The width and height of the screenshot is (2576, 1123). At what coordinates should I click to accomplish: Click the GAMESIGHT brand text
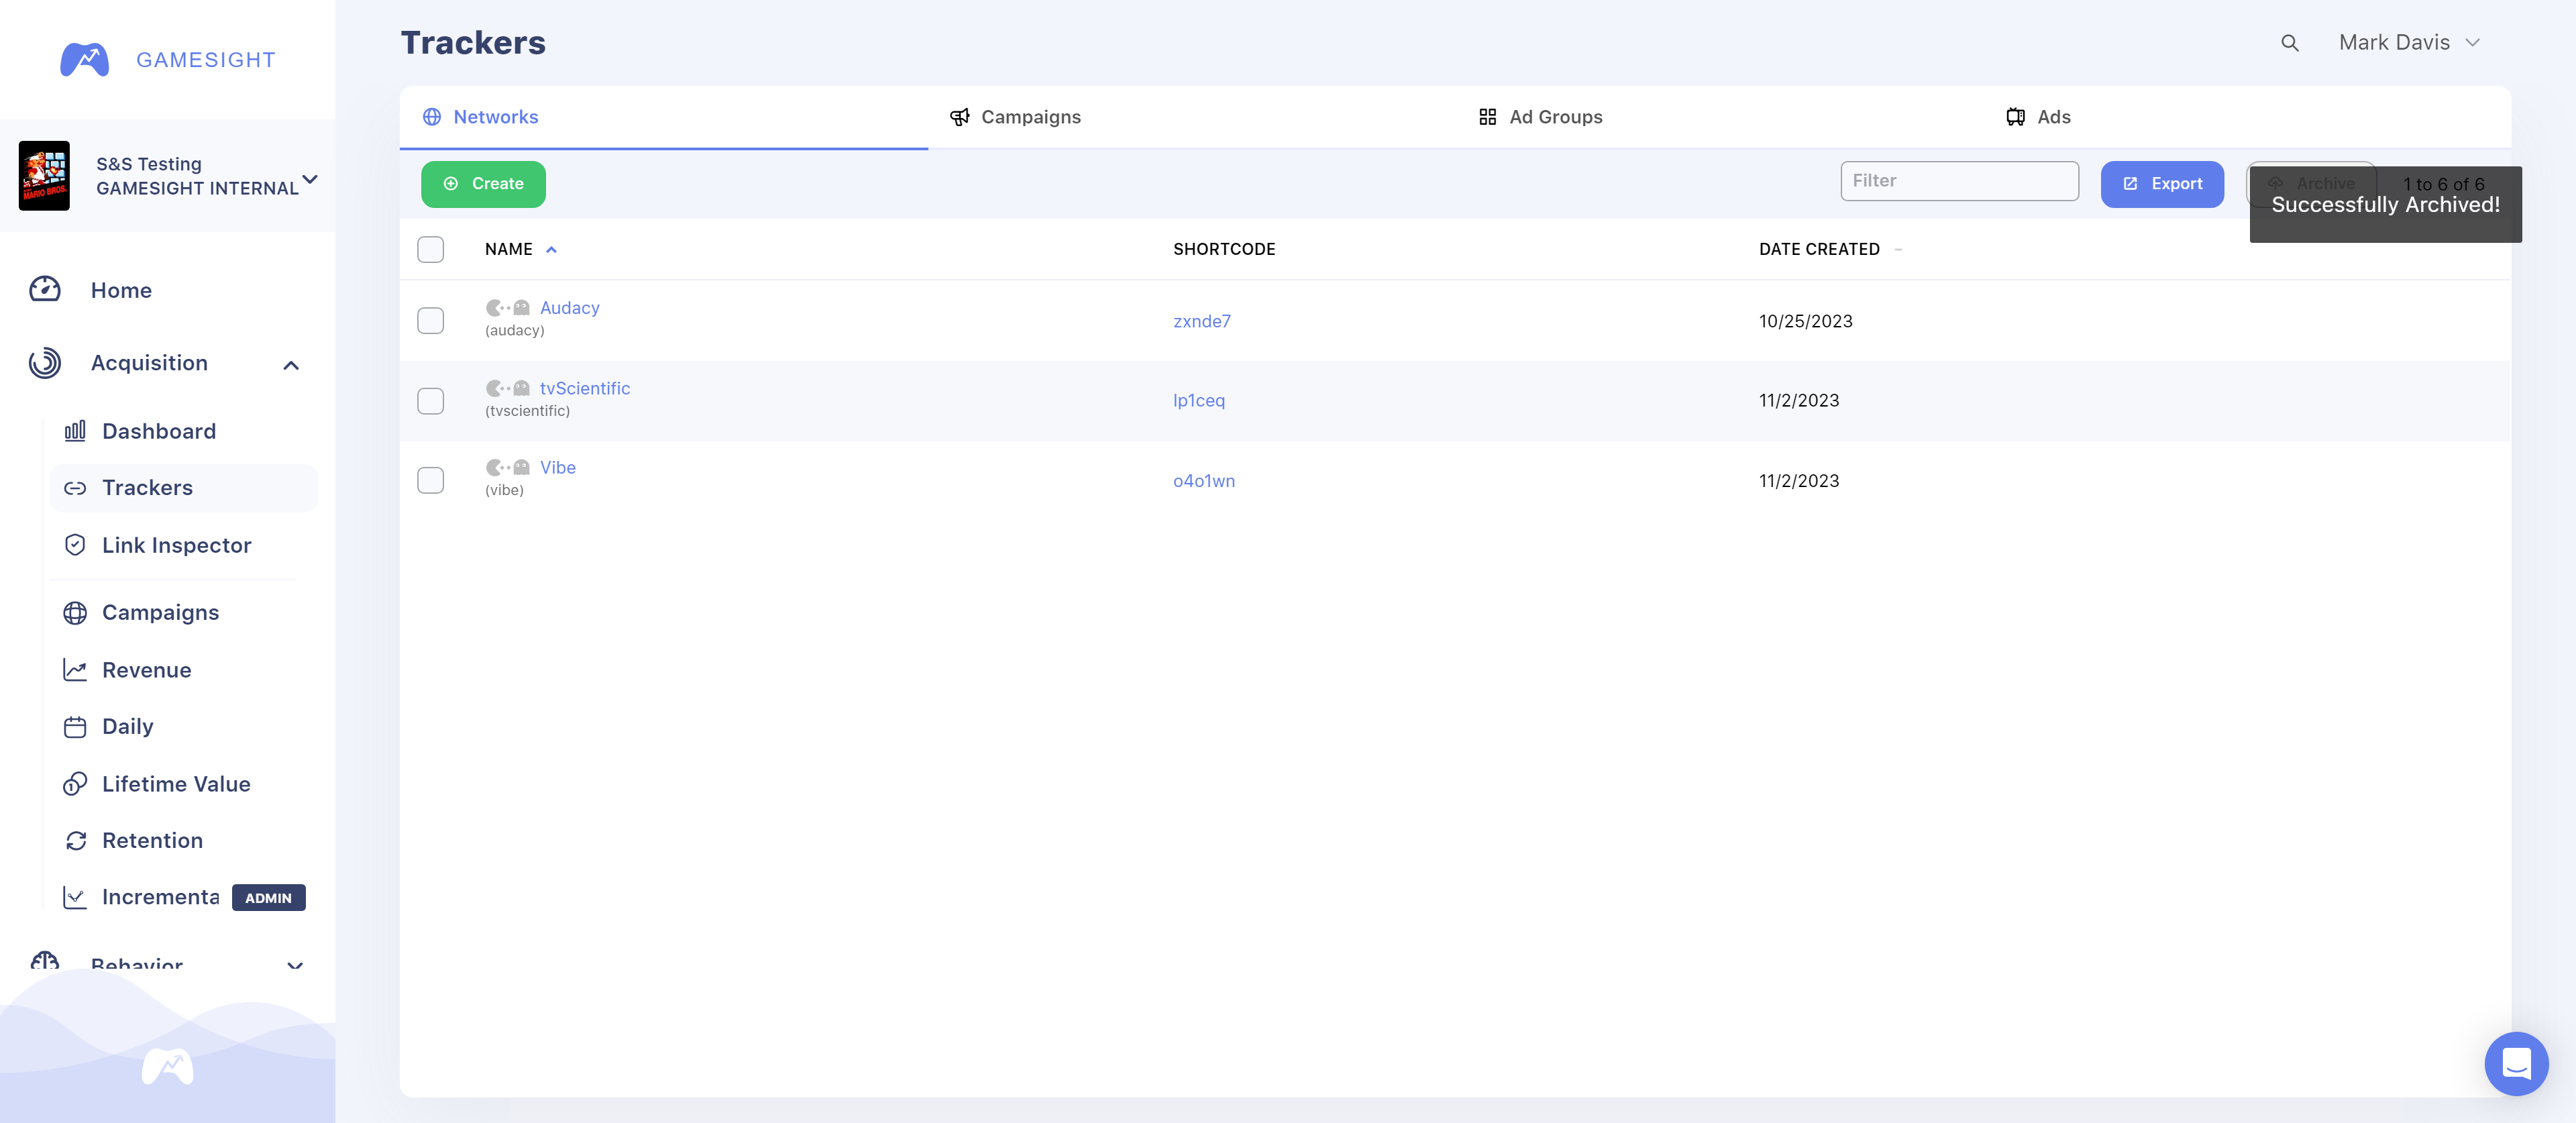click(x=205, y=60)
